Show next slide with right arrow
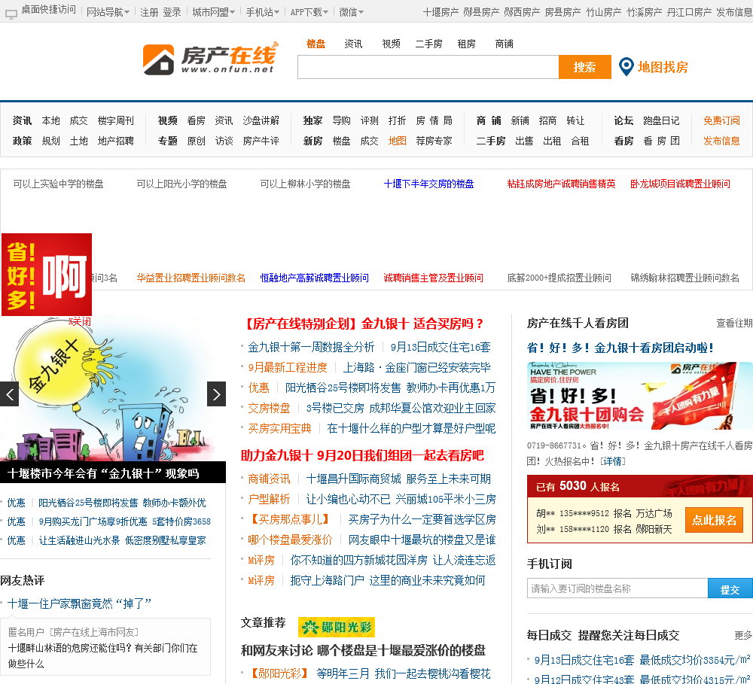 coord(217,394)
